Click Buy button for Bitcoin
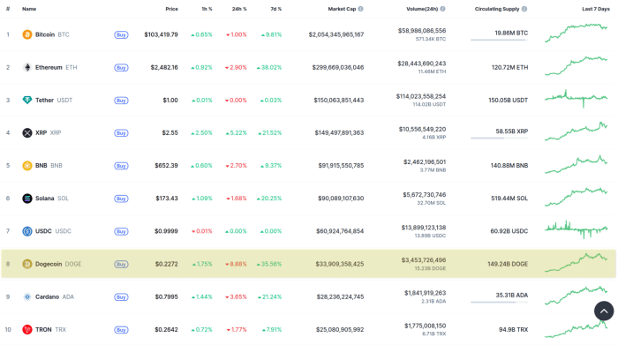Viewport: 618px width, 345px height. point(121,34)
